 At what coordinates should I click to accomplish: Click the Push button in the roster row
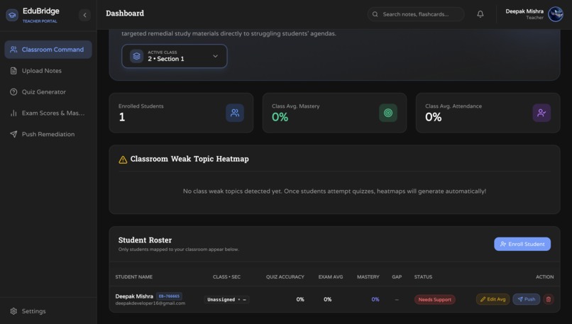pyautogui.click(x=527, y=299)
